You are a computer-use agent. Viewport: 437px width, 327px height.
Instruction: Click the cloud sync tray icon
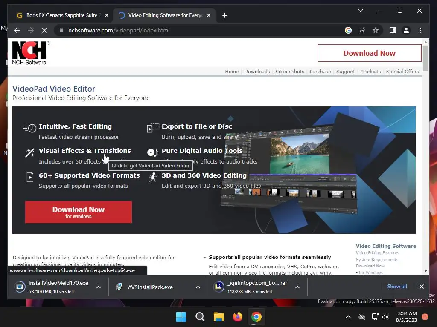coord(362,317)
